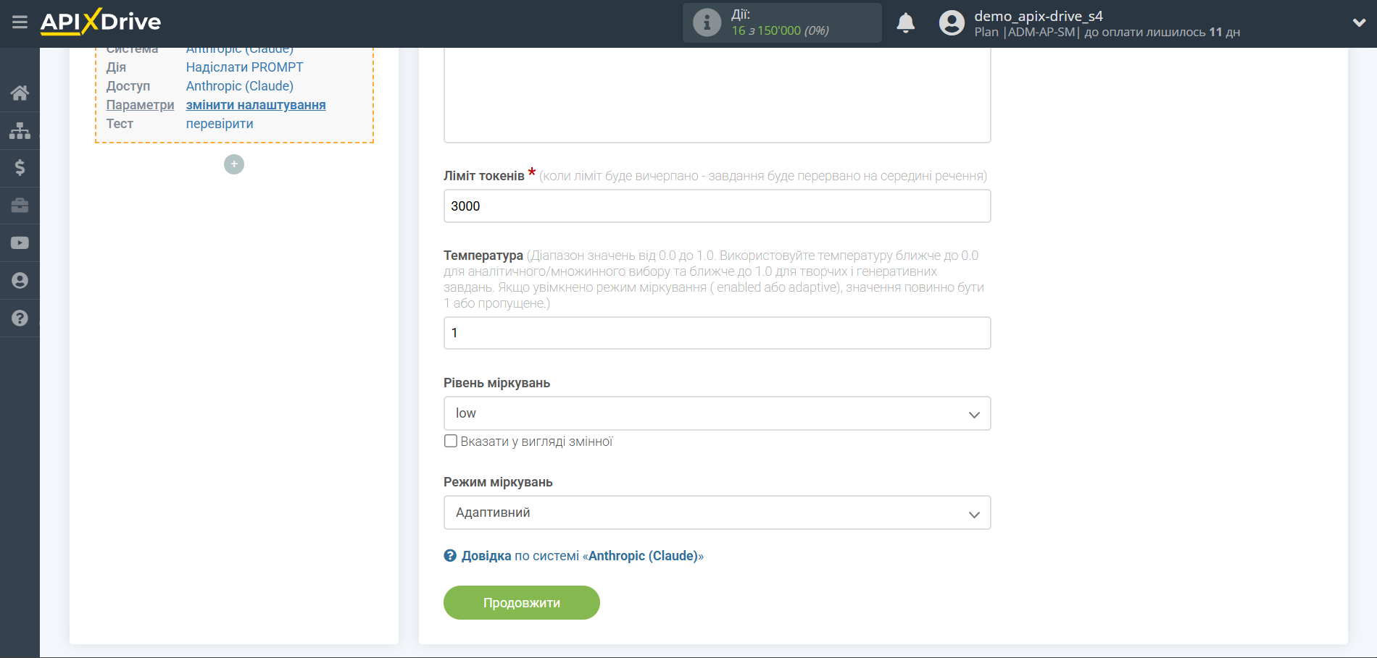
Task: Add a new step with plus icon
Action: (x=233, y=164)
